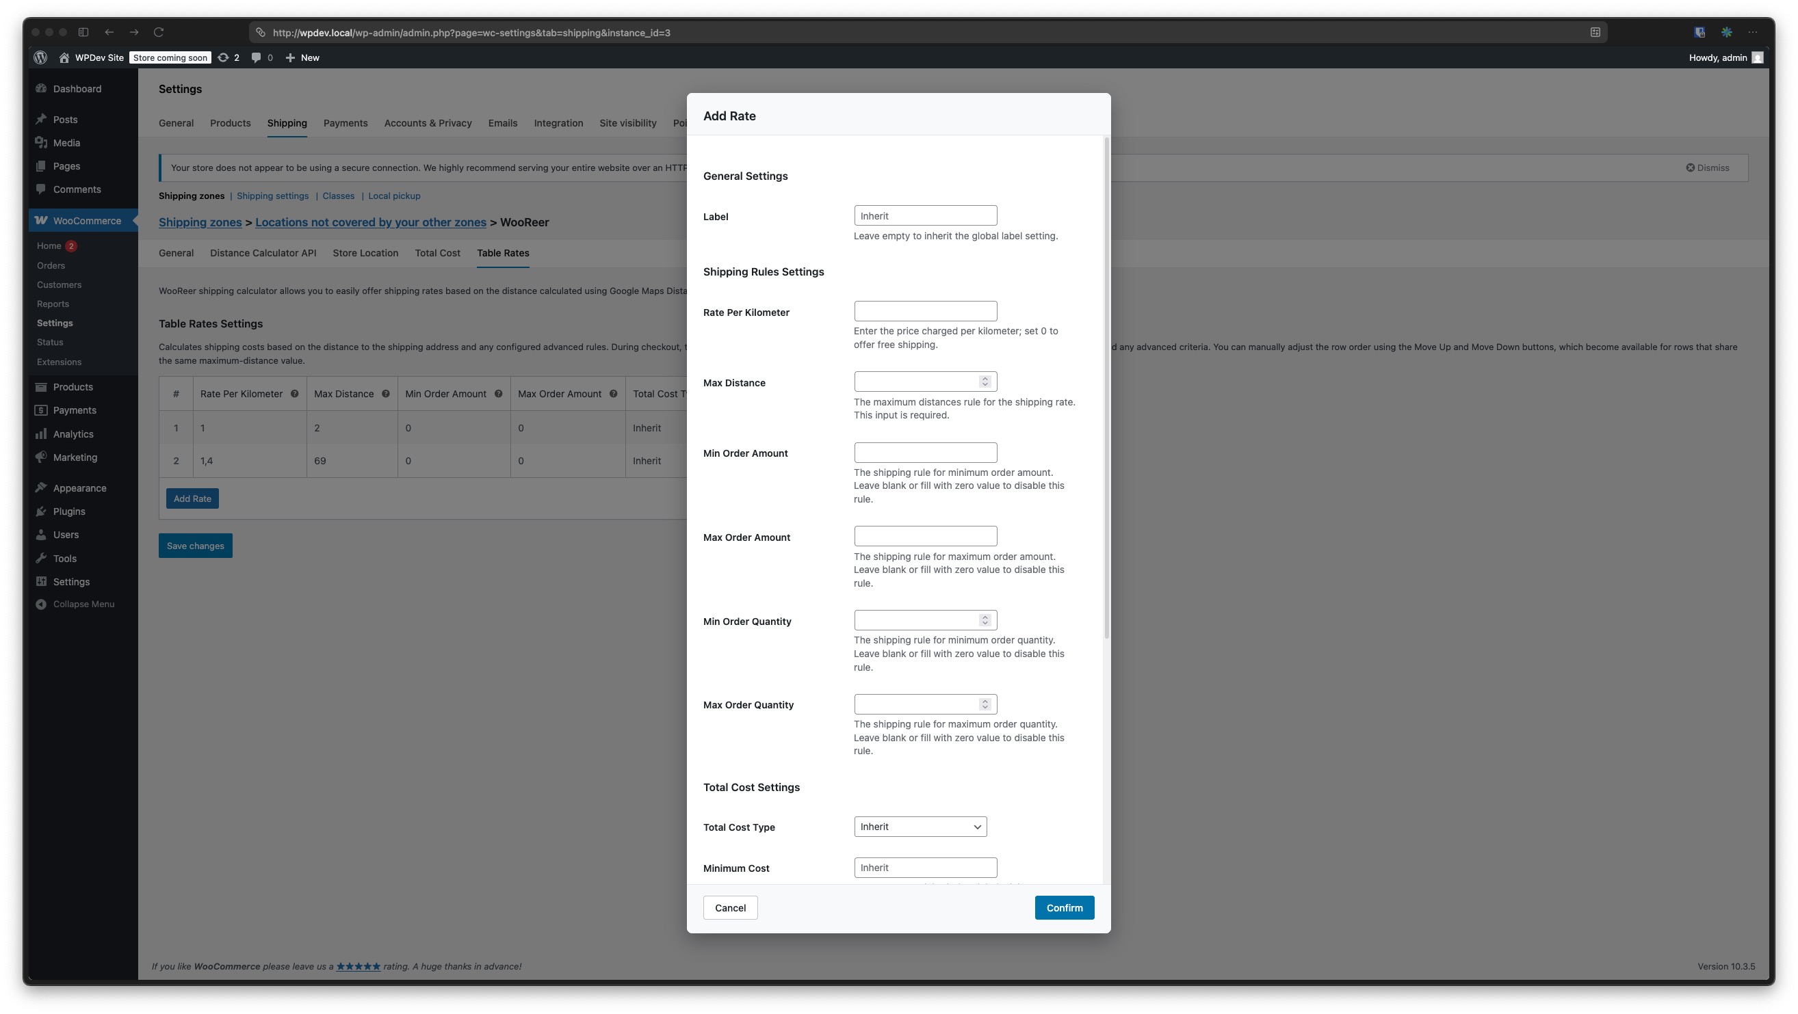Click the browser back arrow
This screenshot has height=1014, width=1798.
109,32
